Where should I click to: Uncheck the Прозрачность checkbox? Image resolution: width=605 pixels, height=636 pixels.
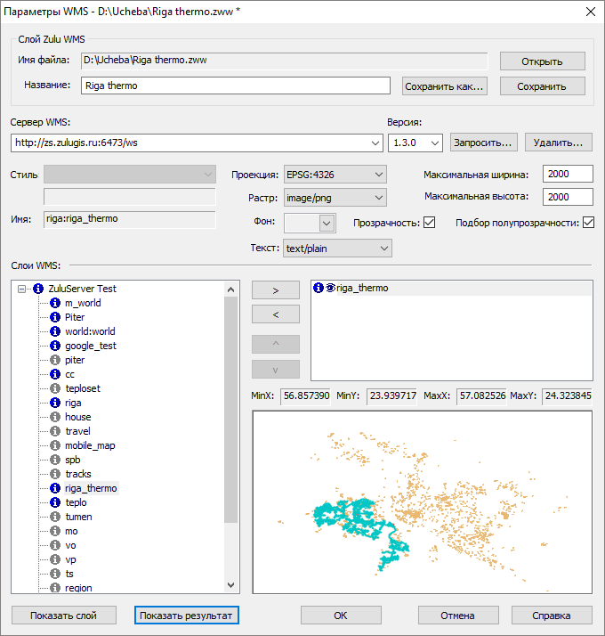coord(430,222)
